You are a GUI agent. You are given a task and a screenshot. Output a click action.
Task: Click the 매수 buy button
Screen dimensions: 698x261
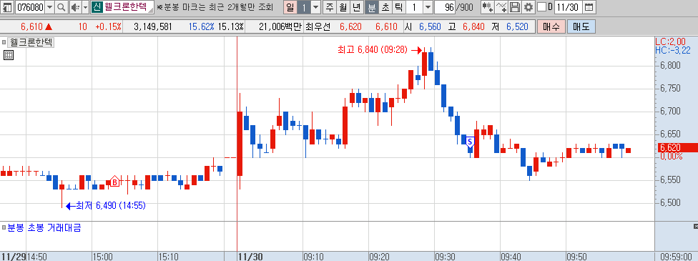(x=551, y=26)
